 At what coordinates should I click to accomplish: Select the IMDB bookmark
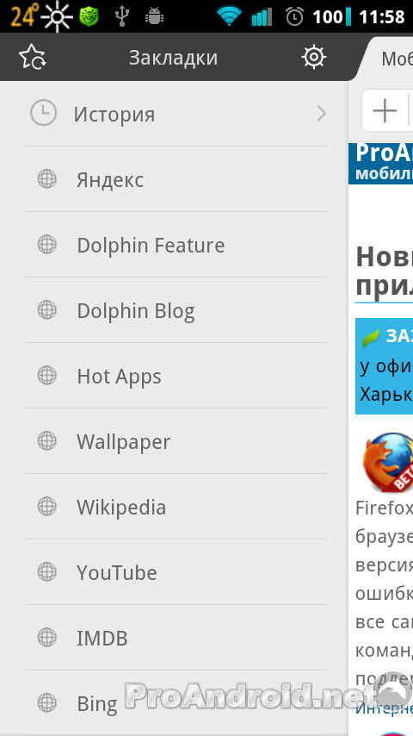[x=176, y=638]
